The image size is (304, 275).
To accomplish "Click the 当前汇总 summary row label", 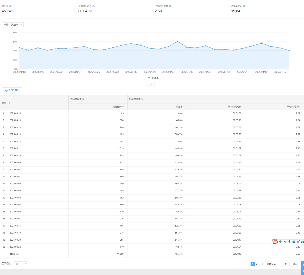I will 14,254.
